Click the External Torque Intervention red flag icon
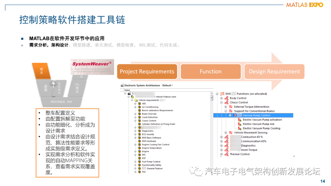Screen dimensions: 331x186 click(231, 107)
